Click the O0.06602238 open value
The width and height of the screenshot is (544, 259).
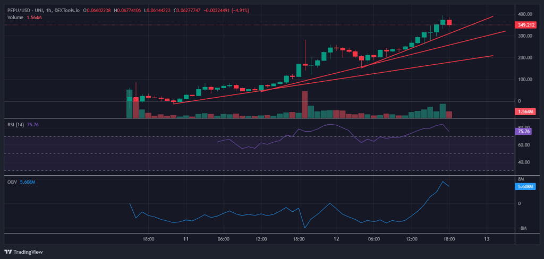(x=97, y=11)
